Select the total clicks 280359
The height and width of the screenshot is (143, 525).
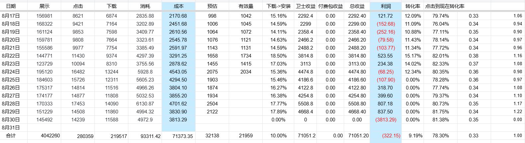tap(85, 136)
